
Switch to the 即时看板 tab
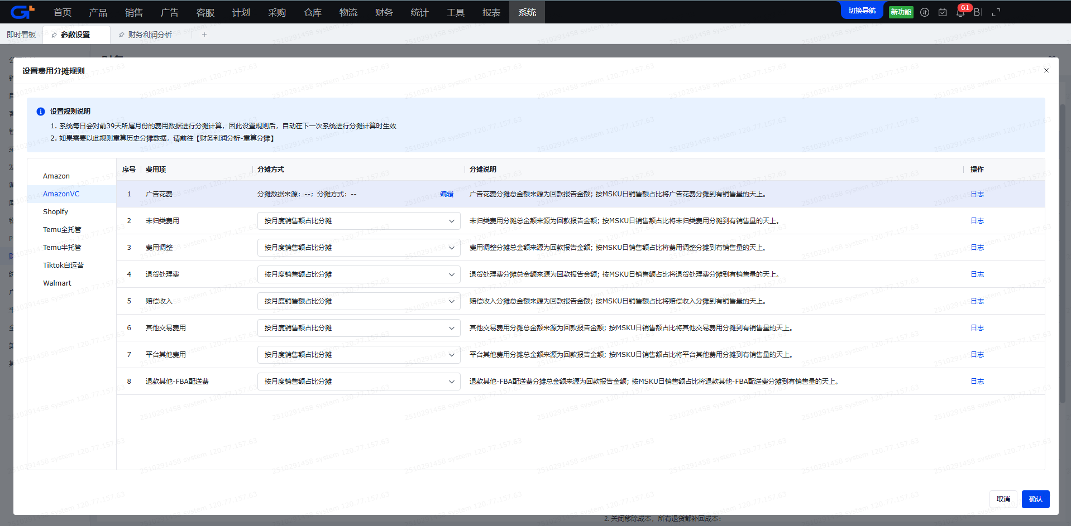coord(21,35)
